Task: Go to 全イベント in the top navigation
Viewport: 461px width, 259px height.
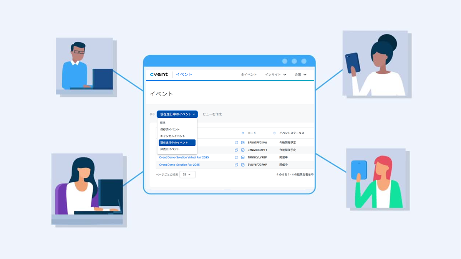Action: (249, 74)
